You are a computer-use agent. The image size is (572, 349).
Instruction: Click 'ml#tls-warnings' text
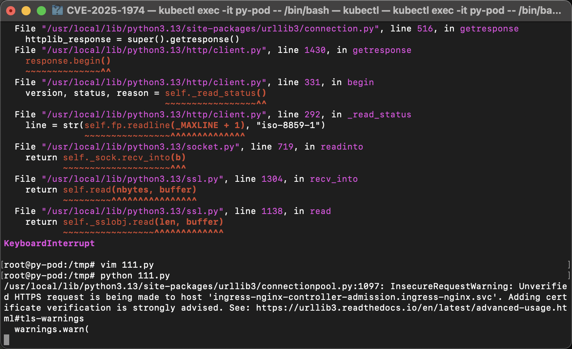[44, 318]
